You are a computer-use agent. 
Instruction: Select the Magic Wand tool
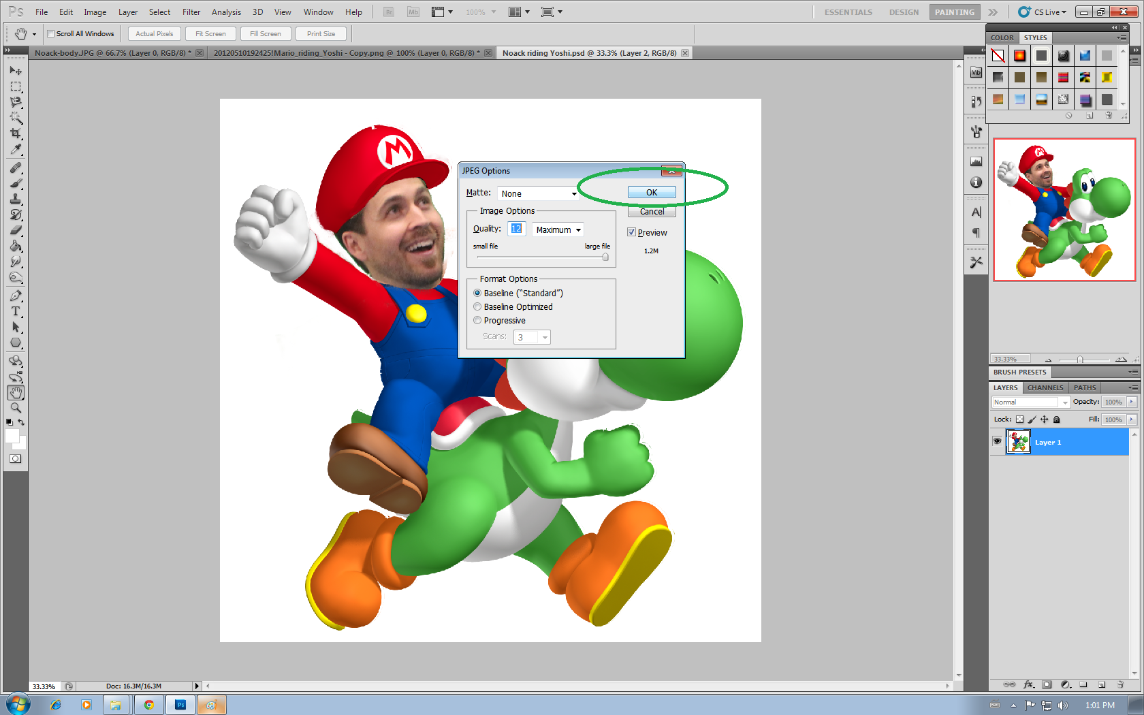click(16, 118)
